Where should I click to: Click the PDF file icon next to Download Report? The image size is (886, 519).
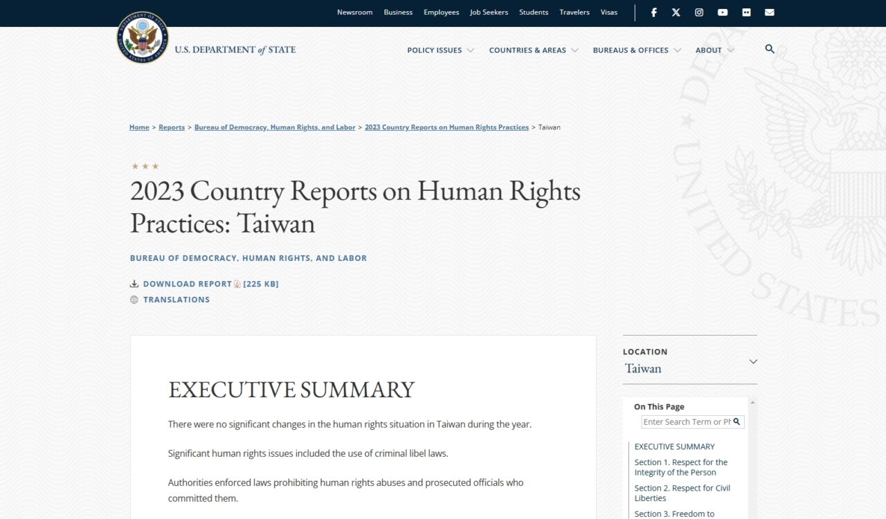tap(237, 284)
